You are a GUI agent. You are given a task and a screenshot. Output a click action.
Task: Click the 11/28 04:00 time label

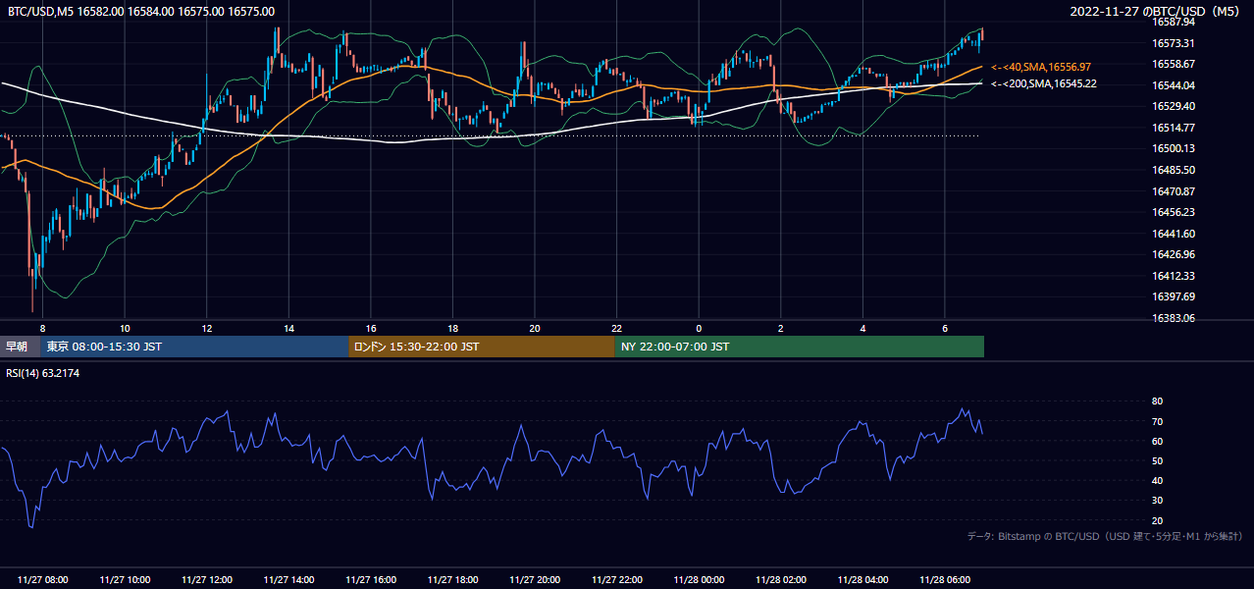pos(862,580)
